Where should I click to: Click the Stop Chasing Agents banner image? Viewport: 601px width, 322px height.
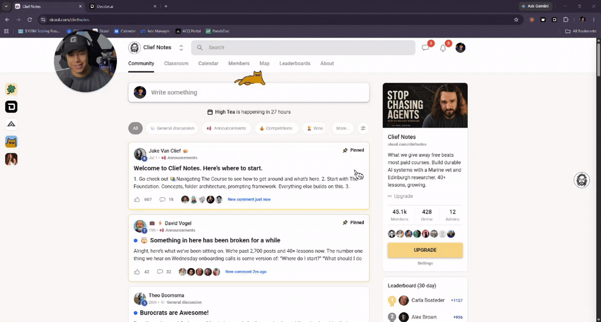tap(425, 105)
